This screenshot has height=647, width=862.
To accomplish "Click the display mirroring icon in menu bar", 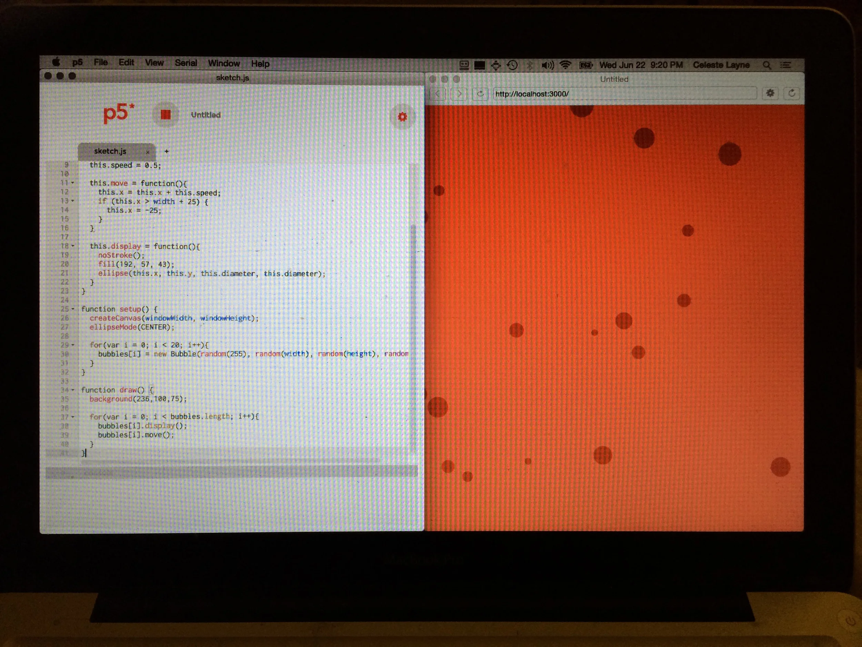I will pos(464,65).
